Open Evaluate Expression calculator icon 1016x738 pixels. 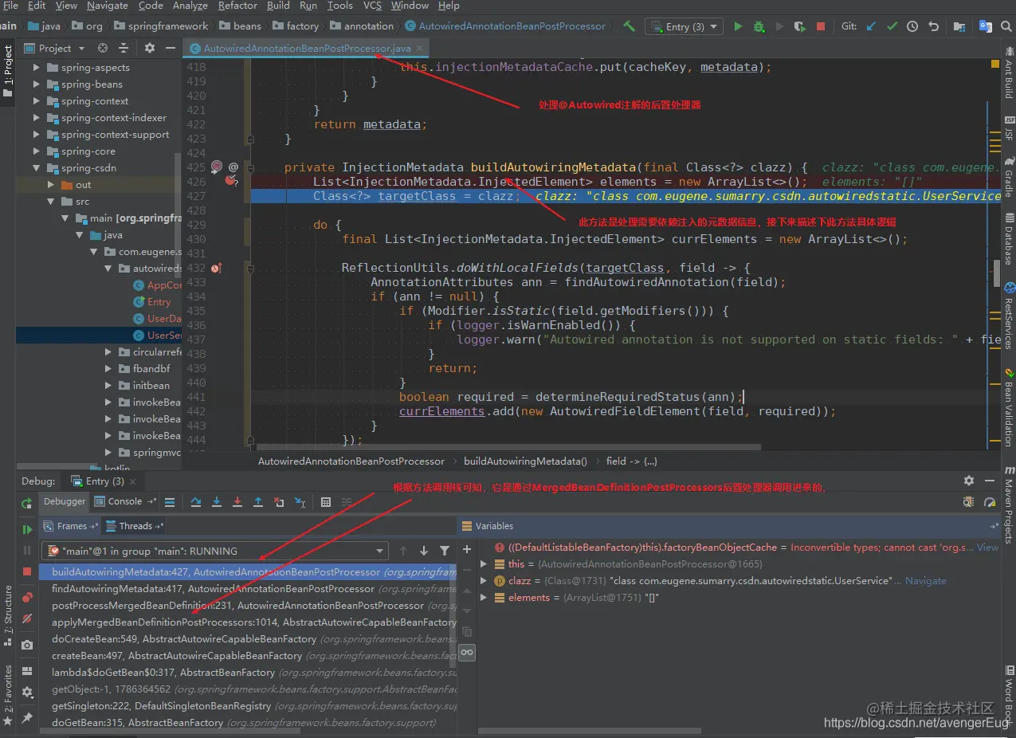click(x=326, y=502)
